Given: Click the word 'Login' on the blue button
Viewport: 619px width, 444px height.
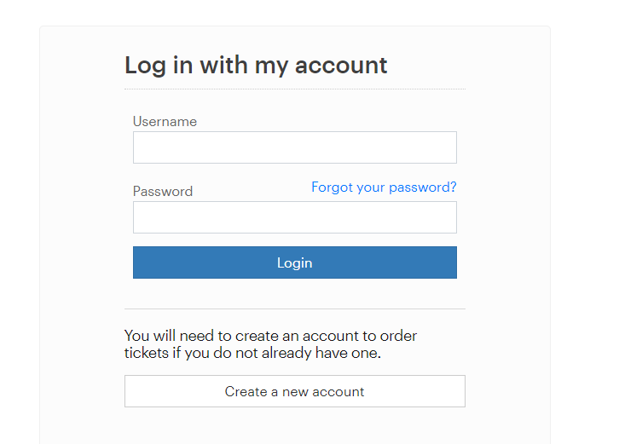Looking at the screenshot, I should tap(294, 263).
